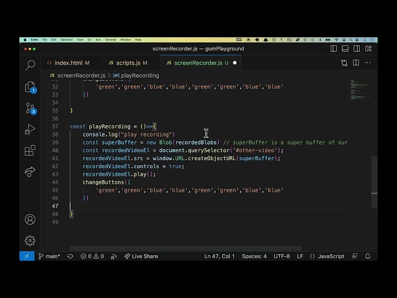
Task: Open the Accounts menu icon
Action: click(x=30, y=219)
